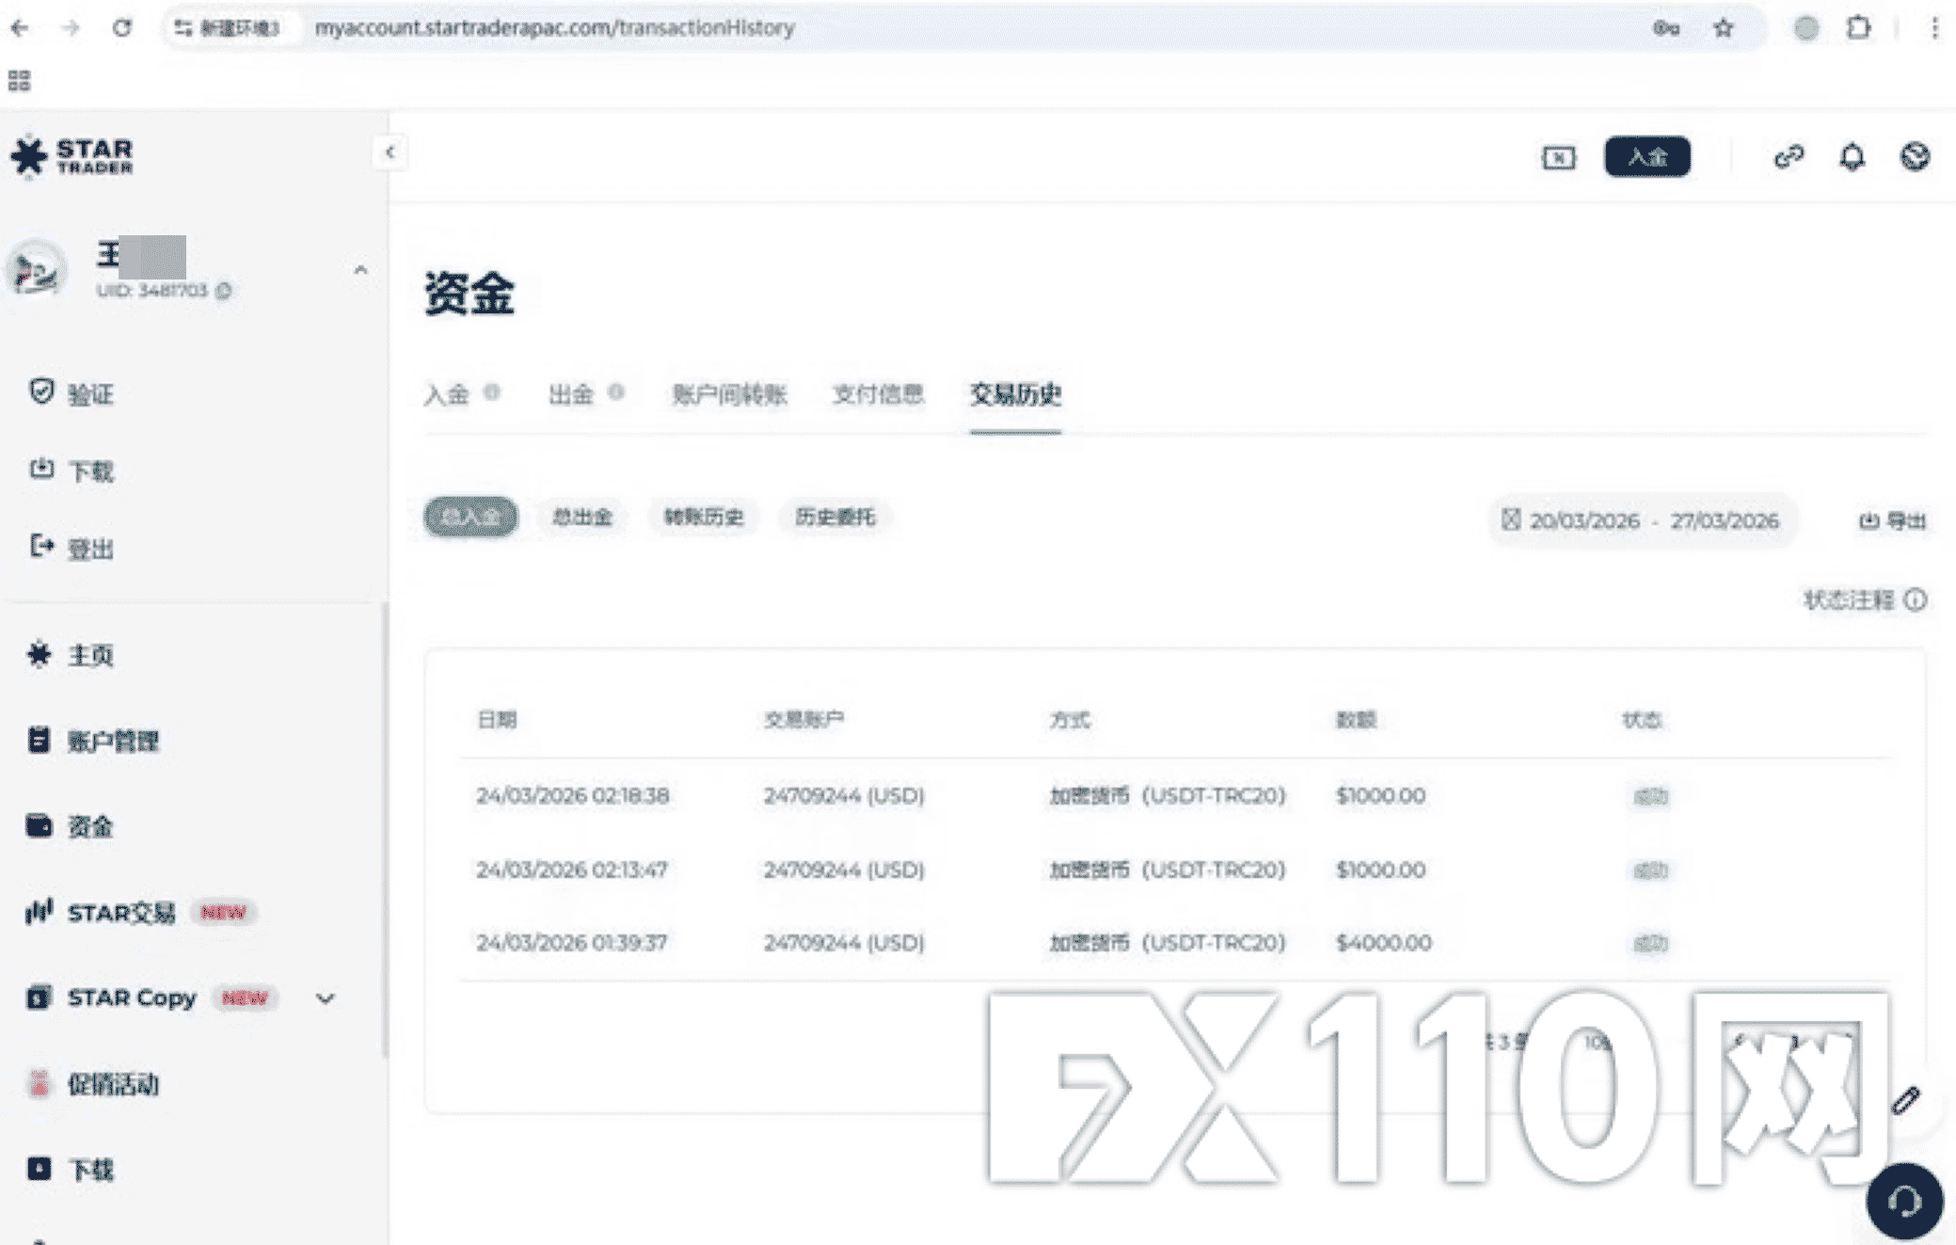Screen dimensions: 1956x1245
Task: Select the 总出金 filter pill
Action: [582, 517]
